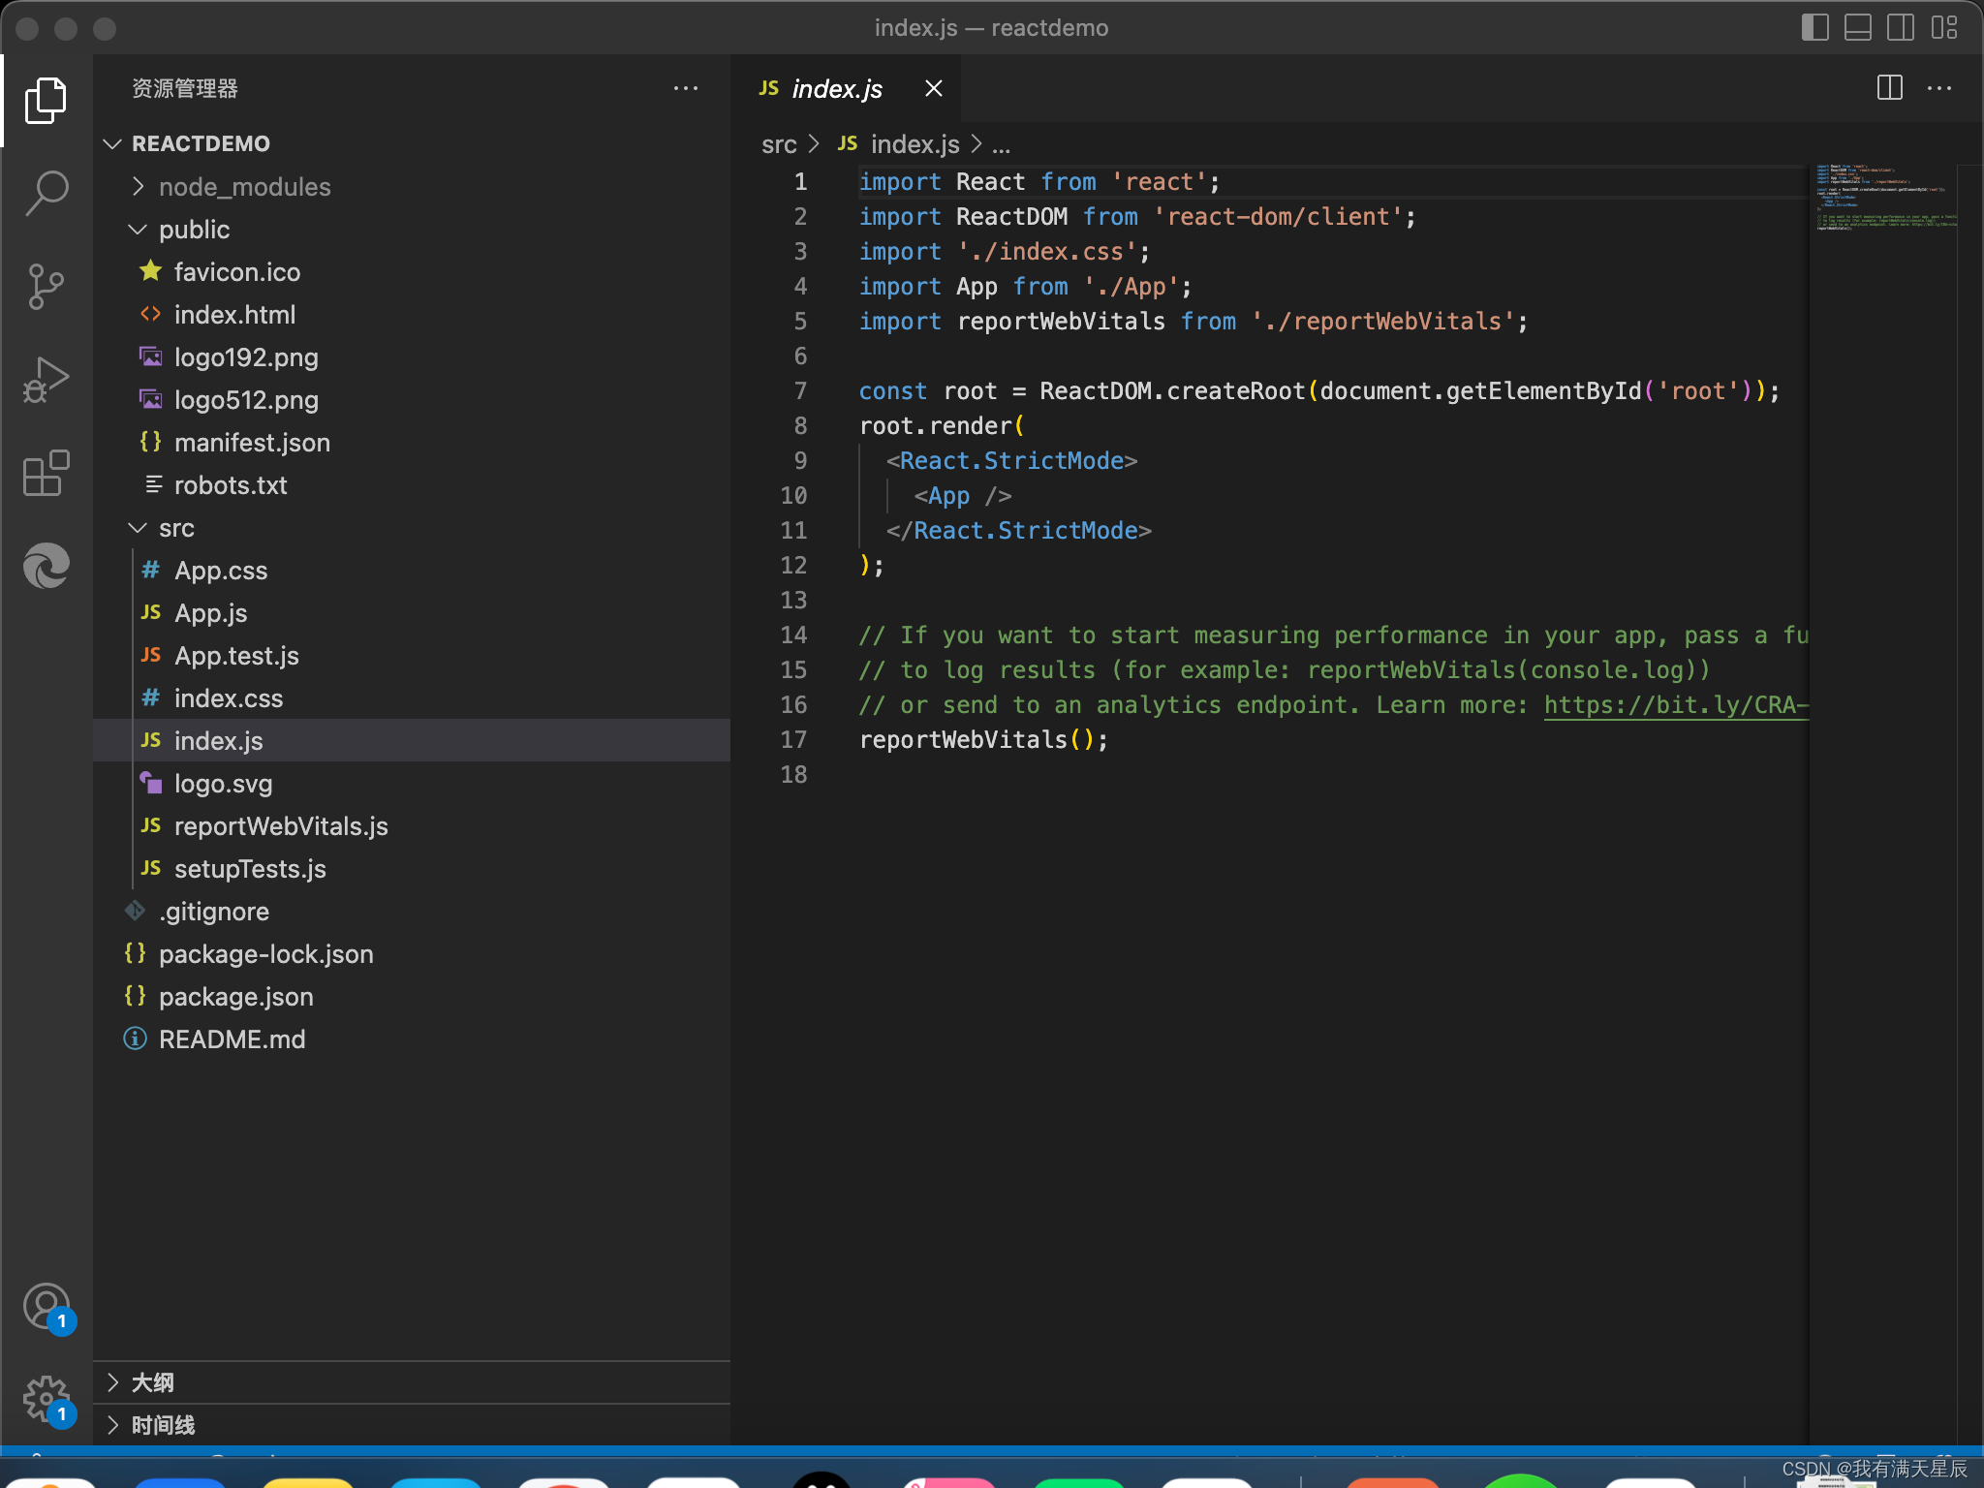Image resolution: width=1984 pixels, height=1488 pixels.
Task: Open App.js in the file tree
Action: (210, 613)
